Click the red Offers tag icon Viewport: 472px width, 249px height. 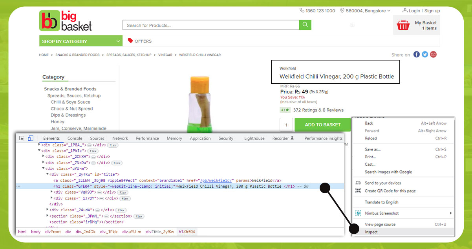click(130, 40)
